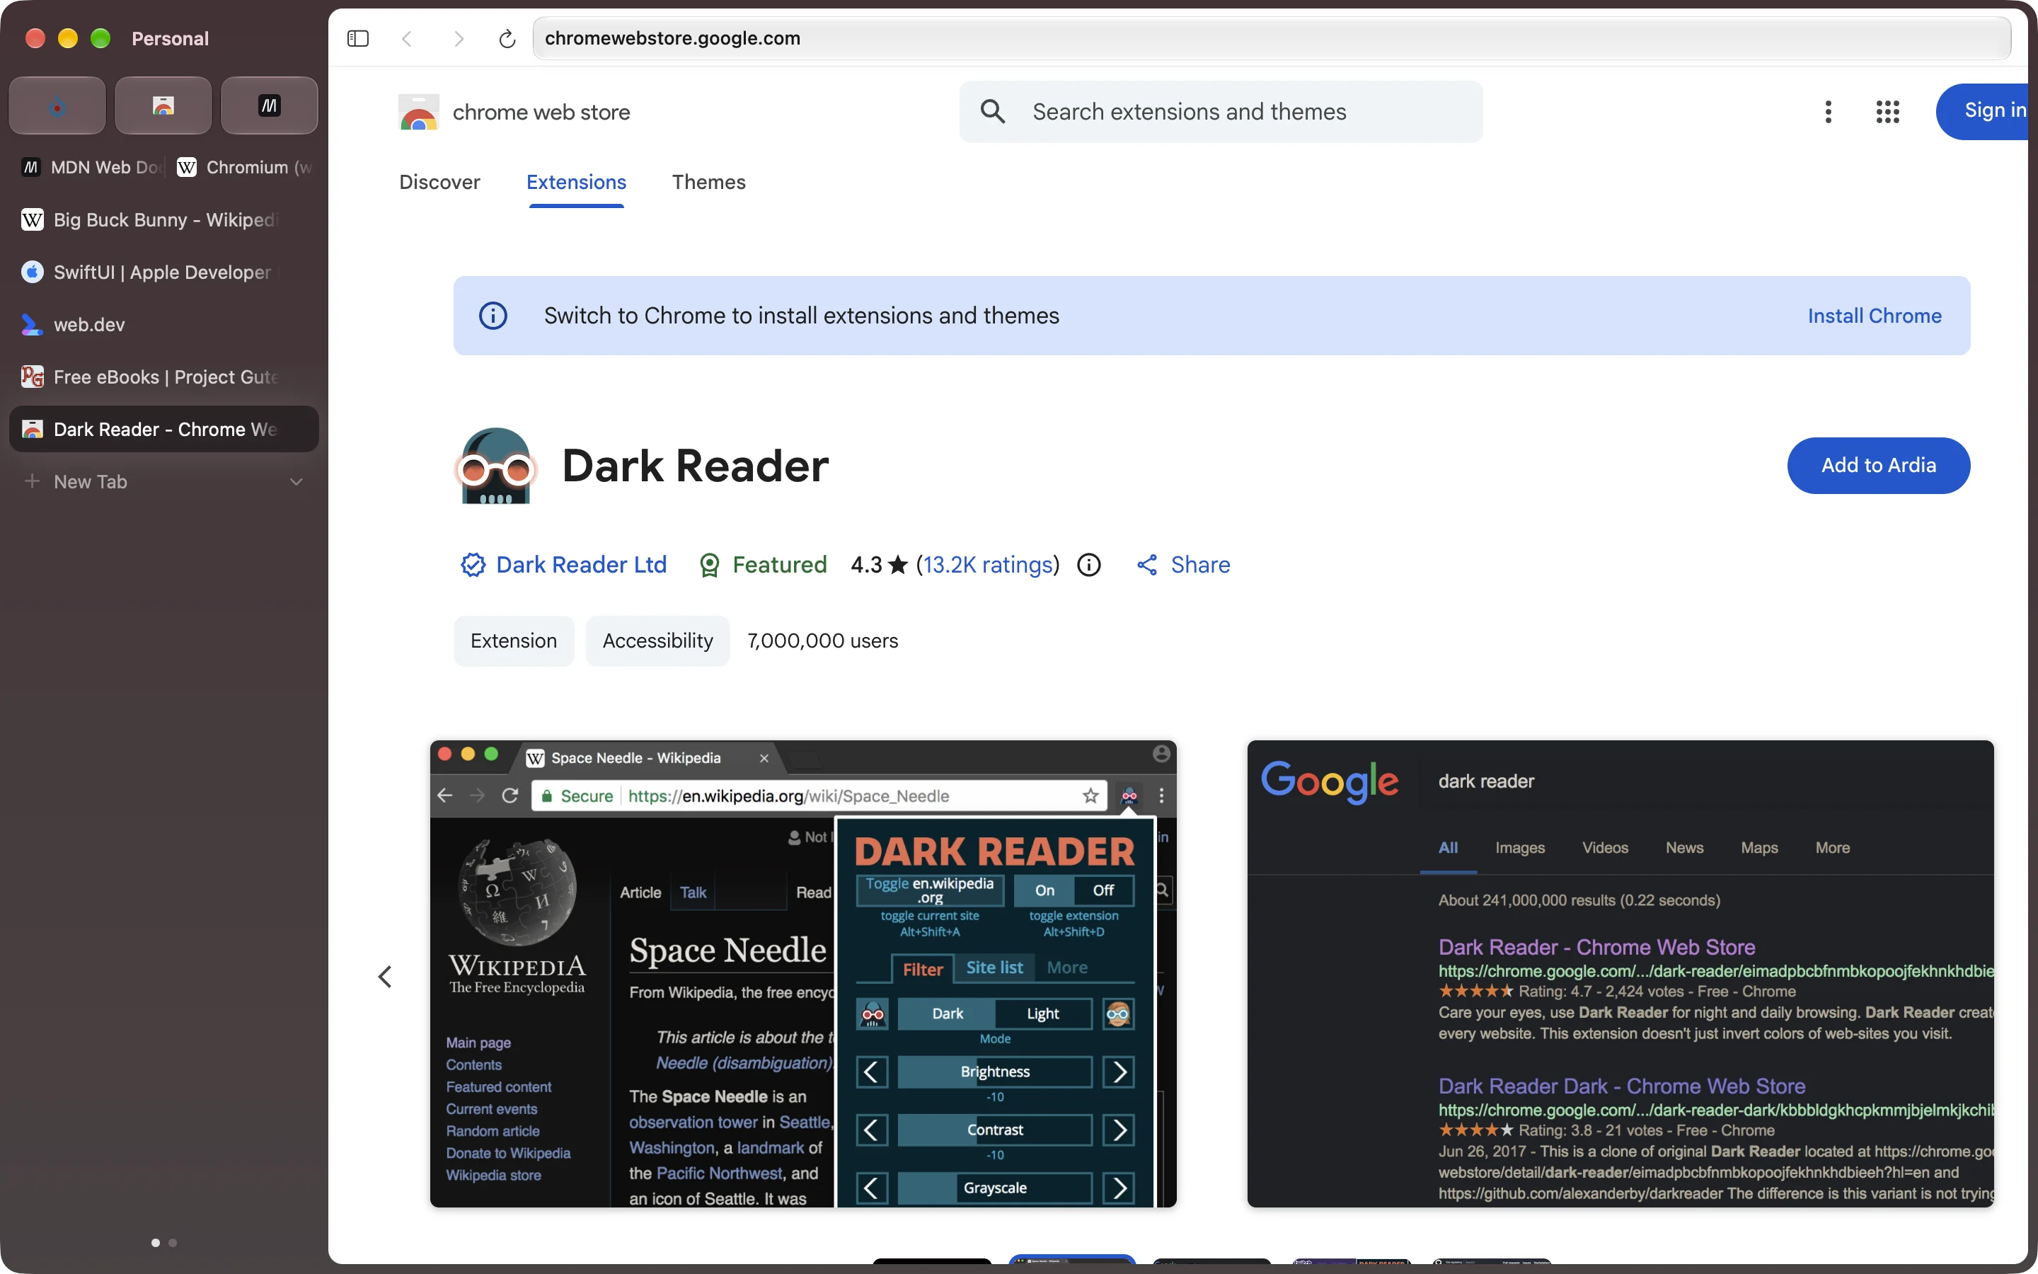This screenshot has width=2038, height=1274.
Task: Open Free eBooks Project Gutenberg tab
Action: pos(164,377)
